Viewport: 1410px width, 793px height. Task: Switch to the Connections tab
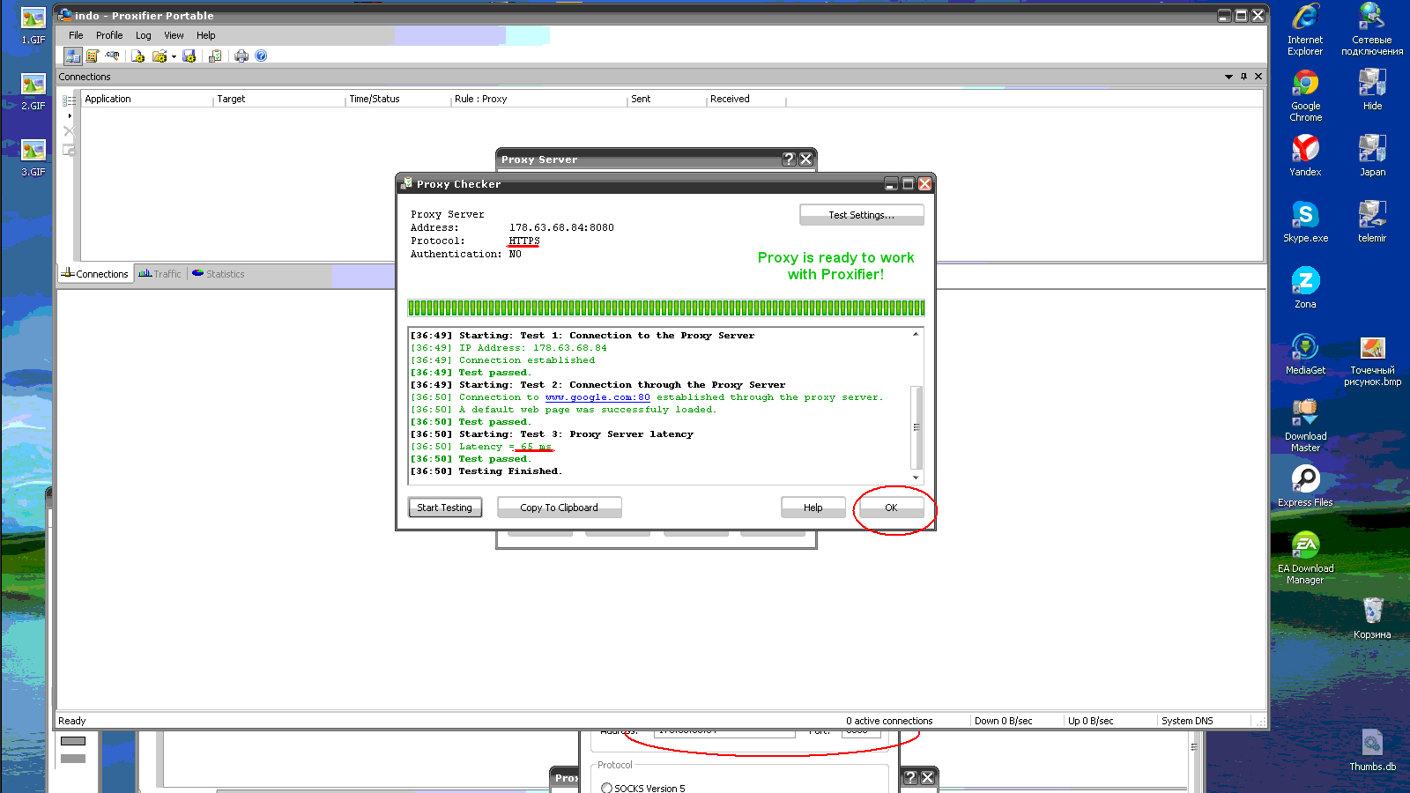(x=95, y=274)
